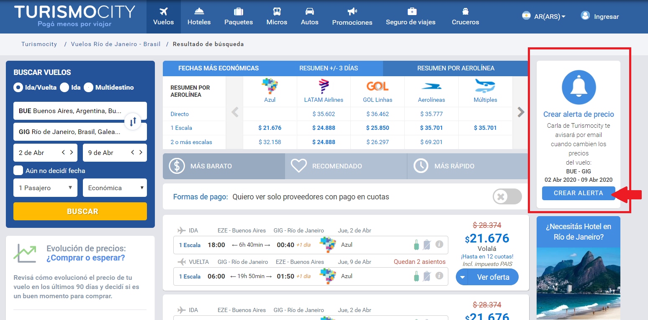Toggle pago en cuotas providers switch
The image size is (648, 320).
pyautogui.click(x=507, y=197)
